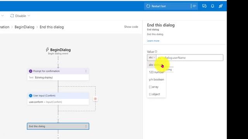Viewport: 248px width, 139px height.
Task: Choose the y/n boolean option
Action: point(157,80)
